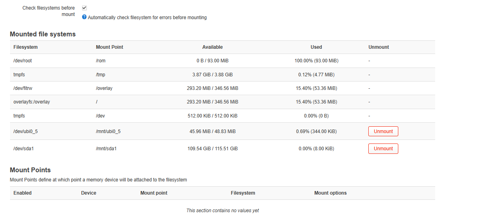
Task: Unmount the /dev/sda1 filesystem
Action: [383, 149]
